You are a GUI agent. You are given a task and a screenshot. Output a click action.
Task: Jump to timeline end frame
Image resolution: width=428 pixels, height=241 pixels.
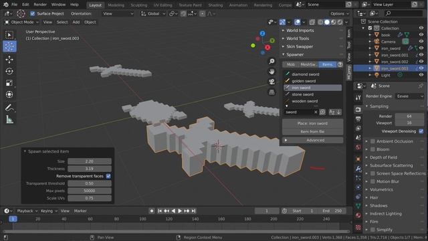[193, 211]
